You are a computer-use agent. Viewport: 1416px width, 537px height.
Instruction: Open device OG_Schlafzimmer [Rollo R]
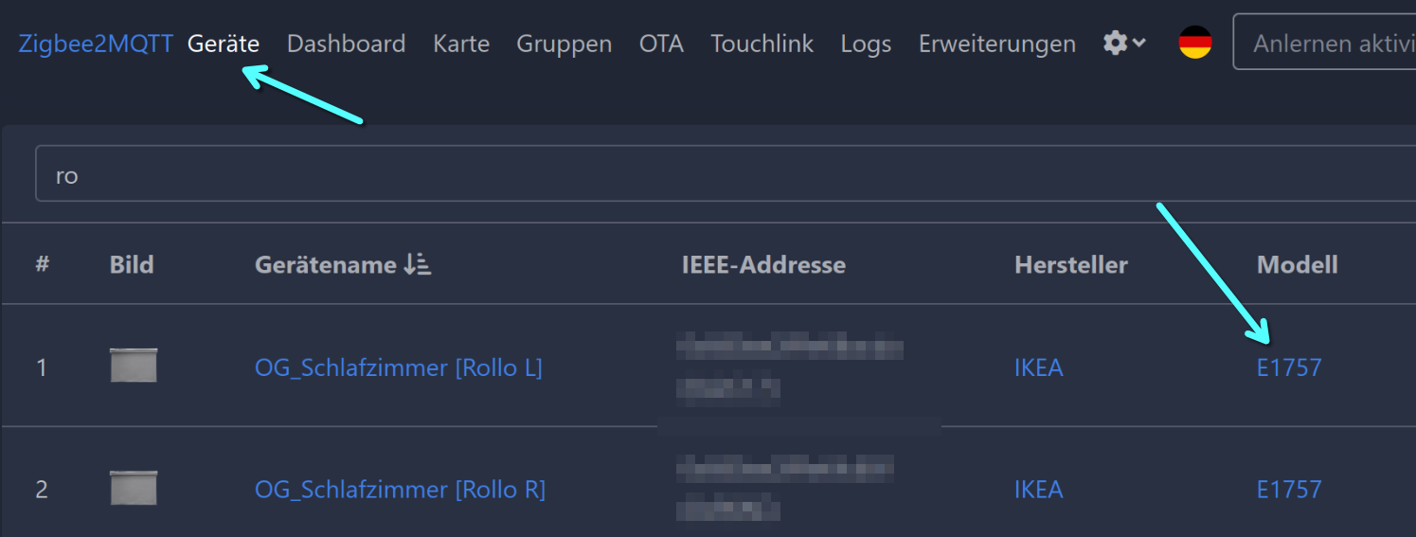click(400, 490)
